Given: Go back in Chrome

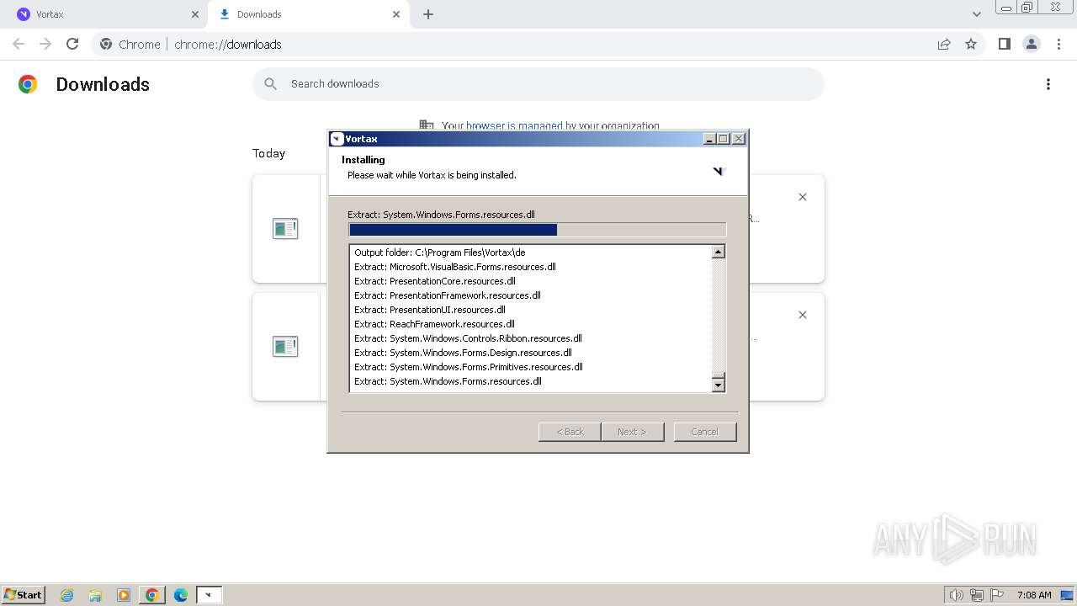Looking at the screenshot, I should click(x=19, y=44).
